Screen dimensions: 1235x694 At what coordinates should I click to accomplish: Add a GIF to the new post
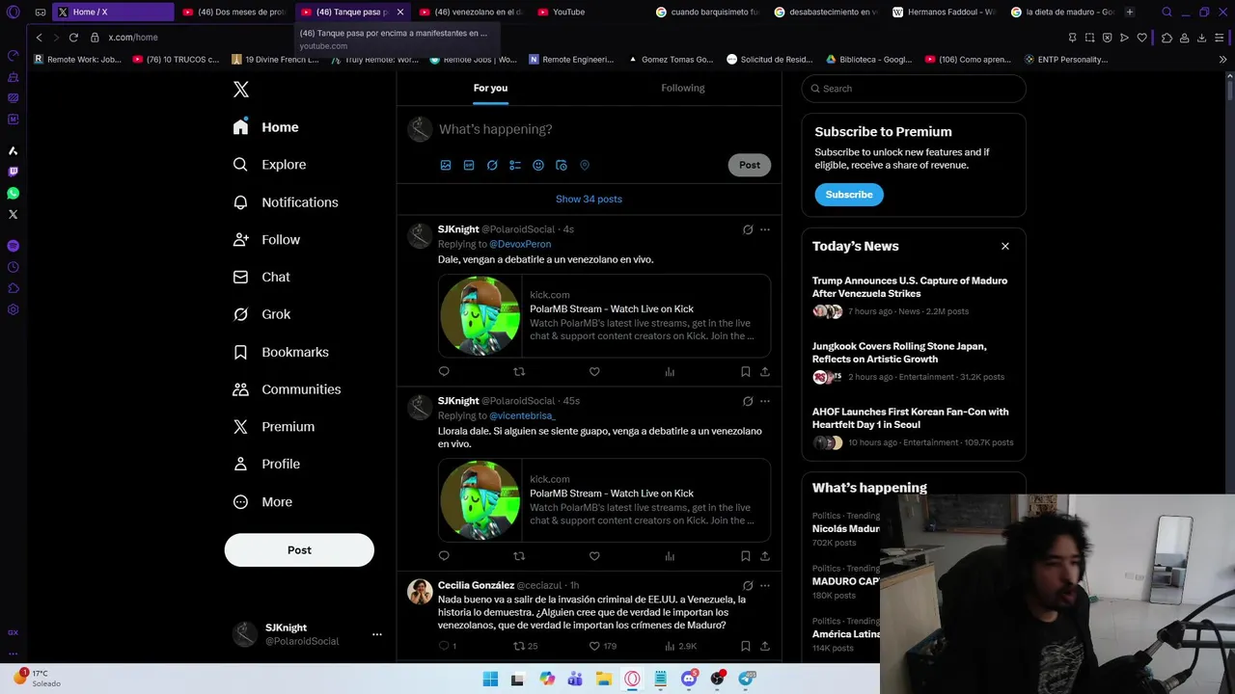469,165
